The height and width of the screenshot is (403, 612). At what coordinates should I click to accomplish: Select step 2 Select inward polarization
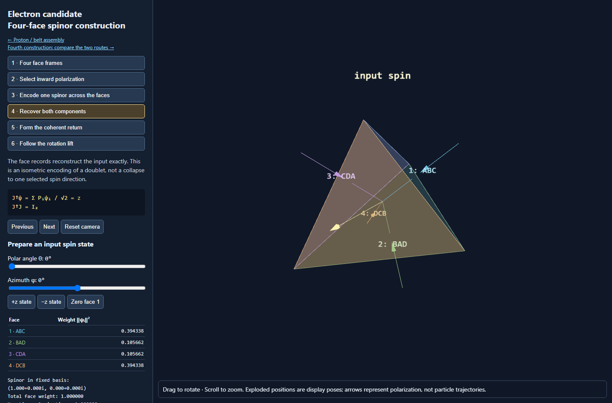(76, 79)
